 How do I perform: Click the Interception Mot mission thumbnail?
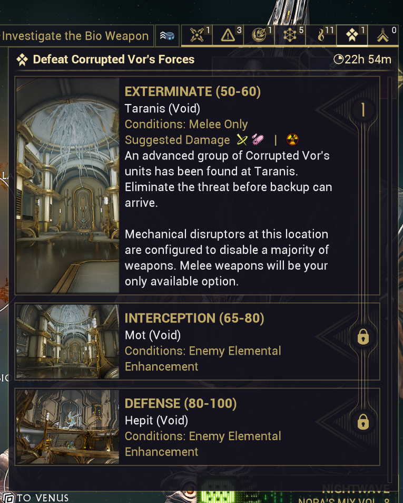[67, 341]
